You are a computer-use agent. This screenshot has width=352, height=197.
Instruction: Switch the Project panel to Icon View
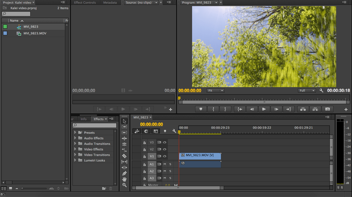[10, 188]
